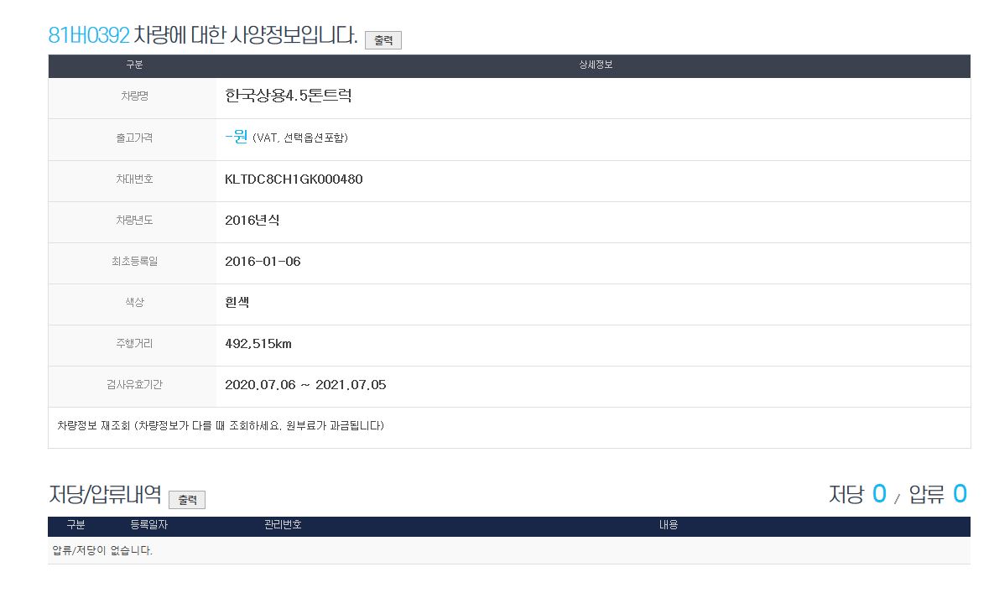Image resolution: width=989 pixels, height=593 pixels.
Task: Click the 저당 count number
Action: (x=878, y=494)
